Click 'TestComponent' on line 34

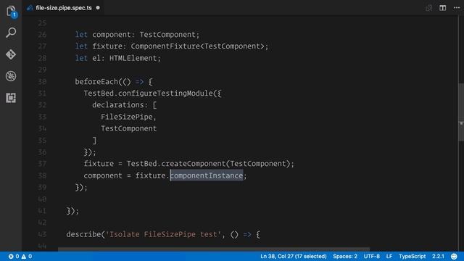(x=129, y=128)
